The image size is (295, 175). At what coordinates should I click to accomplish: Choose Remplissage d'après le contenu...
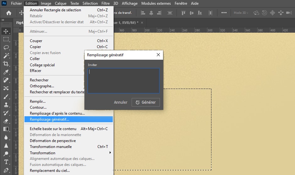[x=69, y=113]
